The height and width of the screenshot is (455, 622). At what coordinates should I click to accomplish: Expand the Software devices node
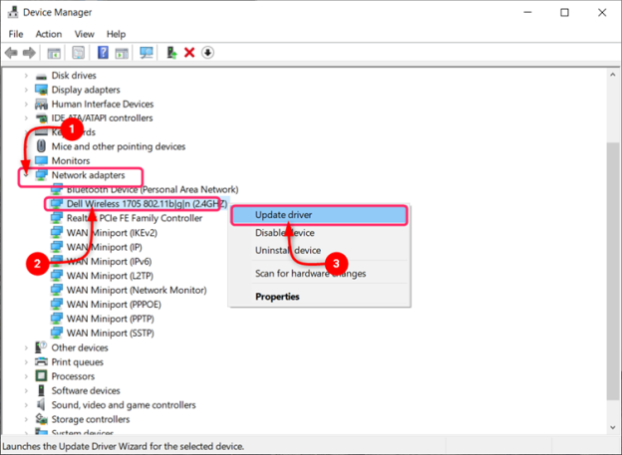click(x=26, y=390)
